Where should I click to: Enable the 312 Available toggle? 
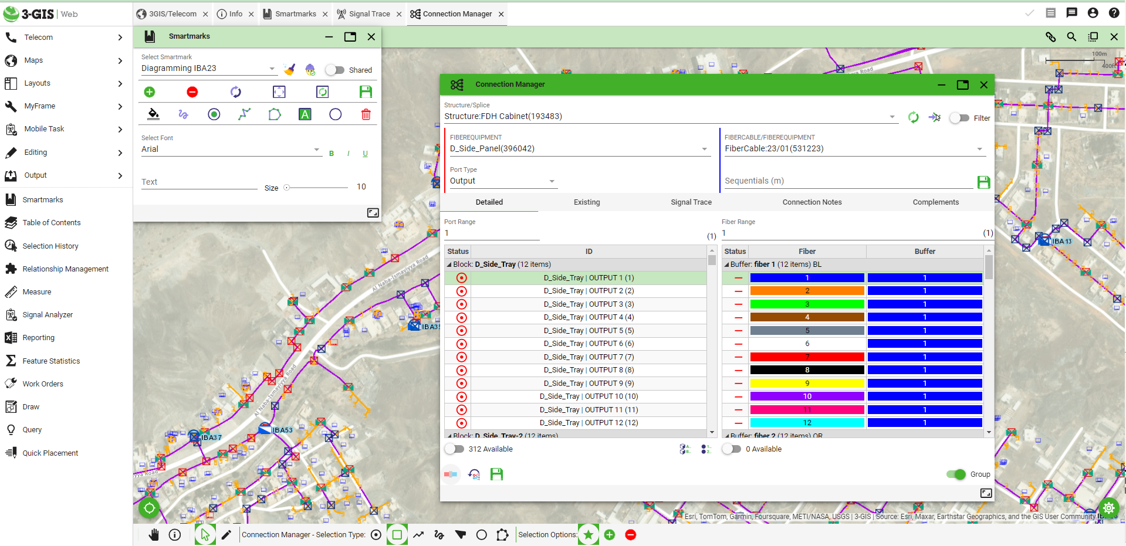[x=454, y=449]
